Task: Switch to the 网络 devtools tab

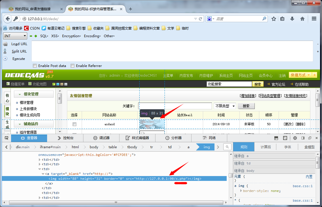Action: point(209,138)
